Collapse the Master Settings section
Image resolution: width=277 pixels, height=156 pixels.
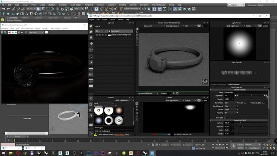(211, 90)
